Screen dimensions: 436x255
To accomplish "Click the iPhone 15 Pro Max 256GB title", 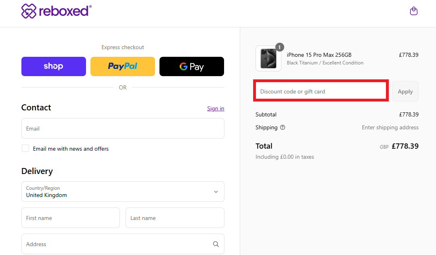I will (x=319, y=55).
